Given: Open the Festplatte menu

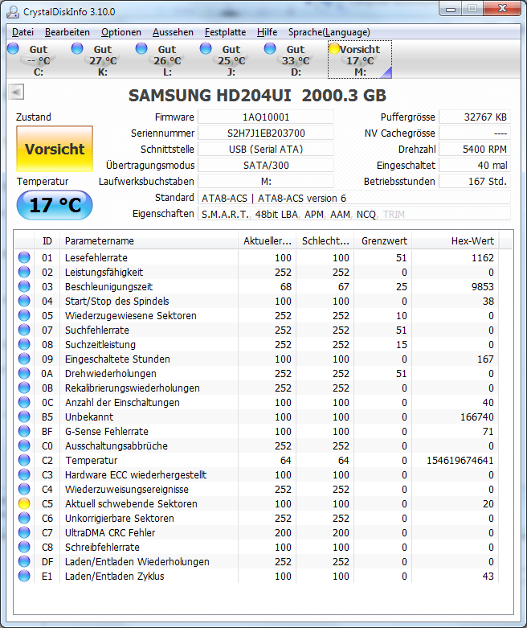Looking at the screenshot, I should point(225,32).
